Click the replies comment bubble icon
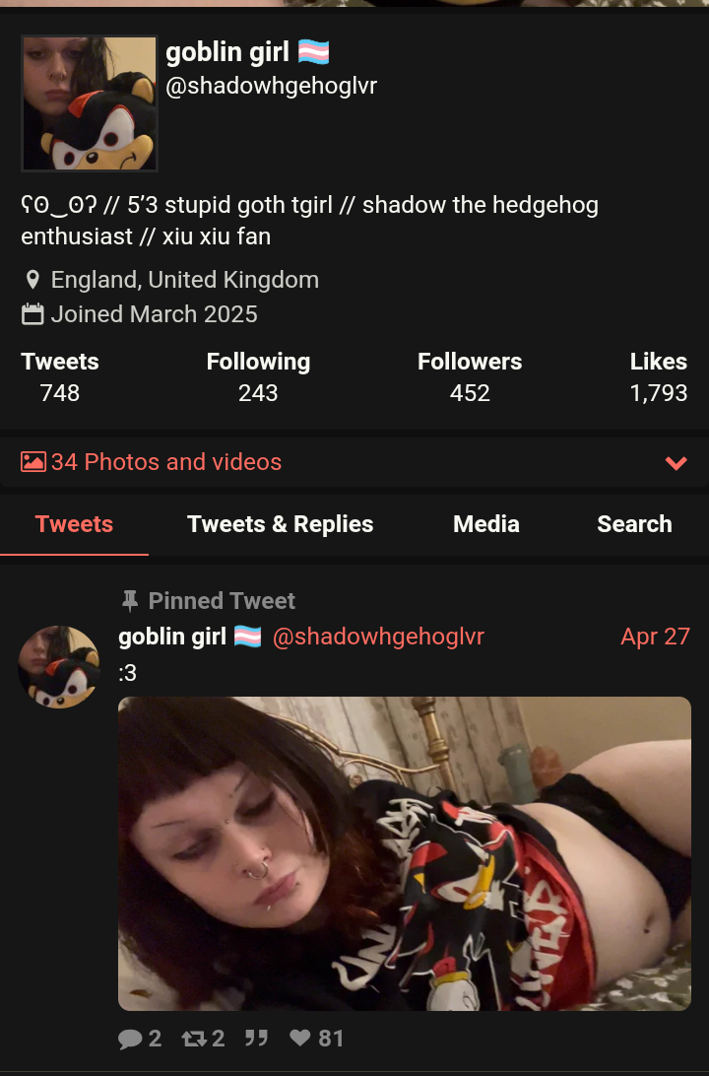 tap(130, 1039)
